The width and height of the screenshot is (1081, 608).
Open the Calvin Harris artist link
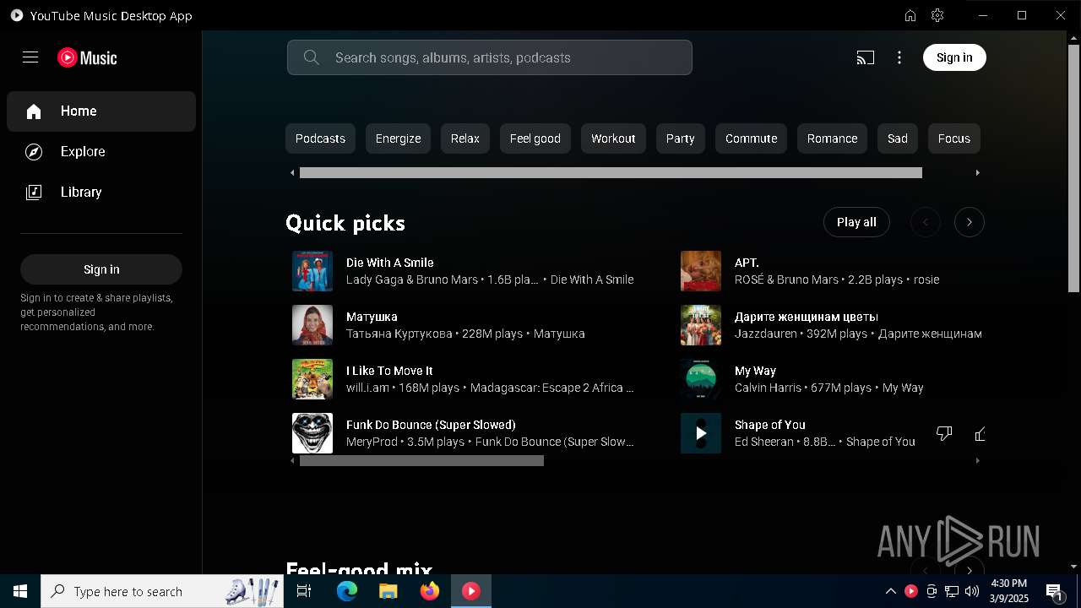pos(769,388)
